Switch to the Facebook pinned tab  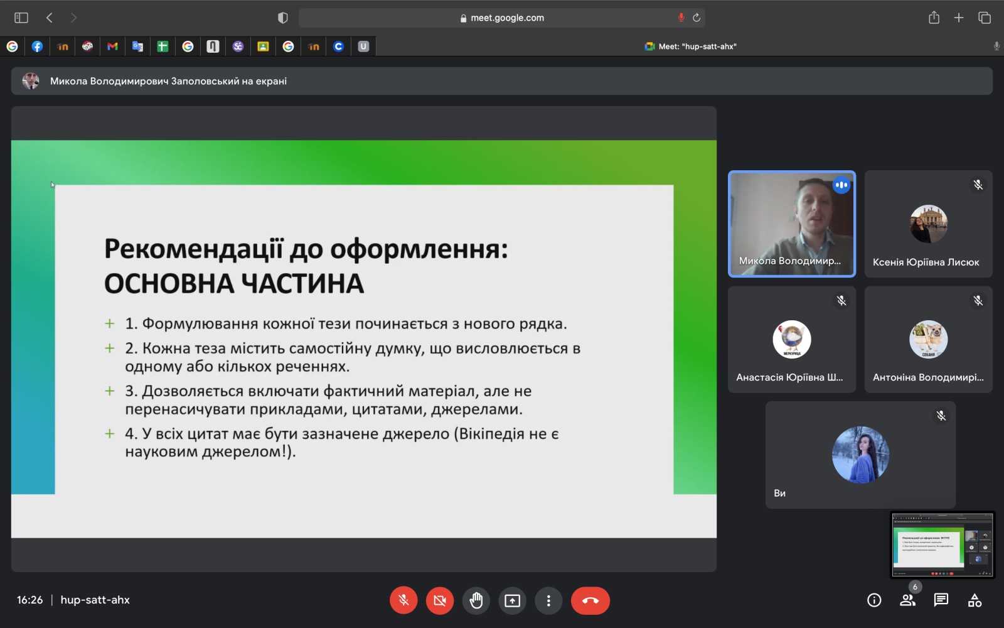tap(37, 46)
